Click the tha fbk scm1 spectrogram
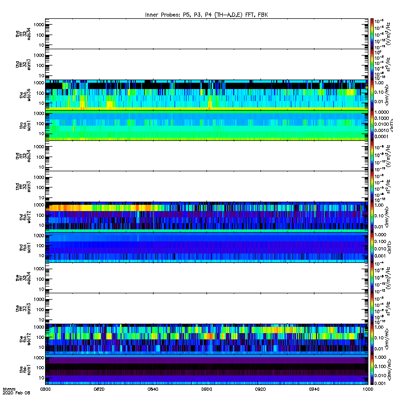This screenshot has height=419, width=393. coord(206,126)
